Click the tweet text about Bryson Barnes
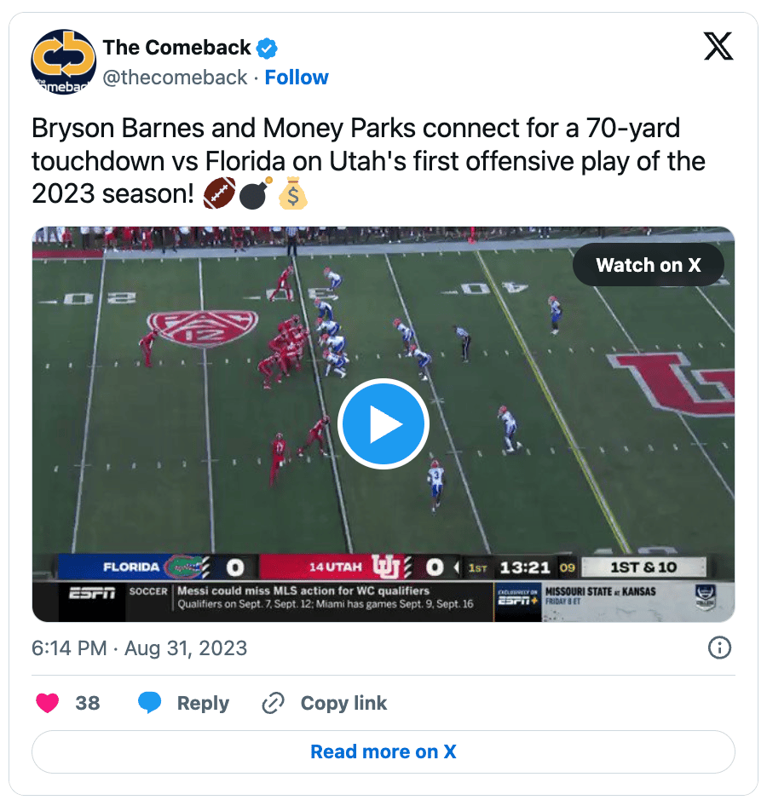767x806 pixels. coord(368,161)
